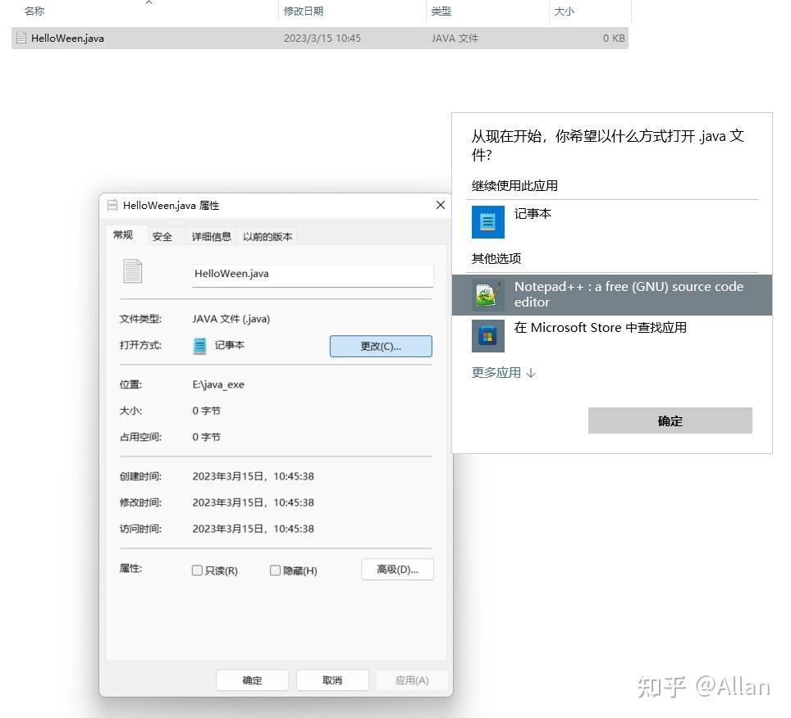Select Notepad++ as the source code editor
791x718 pixels.
[x=629, y=293]
